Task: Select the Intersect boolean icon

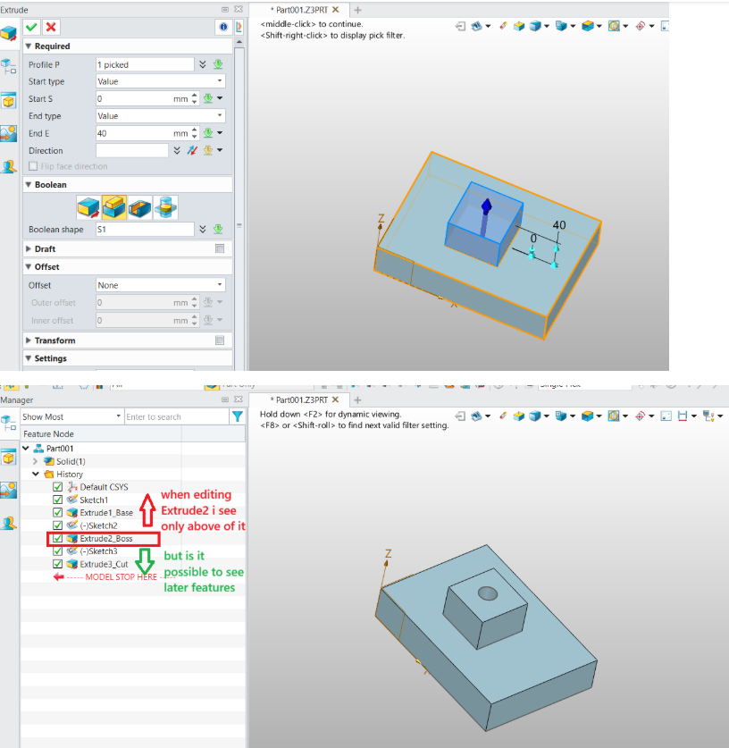Action: tap(165, 207)
